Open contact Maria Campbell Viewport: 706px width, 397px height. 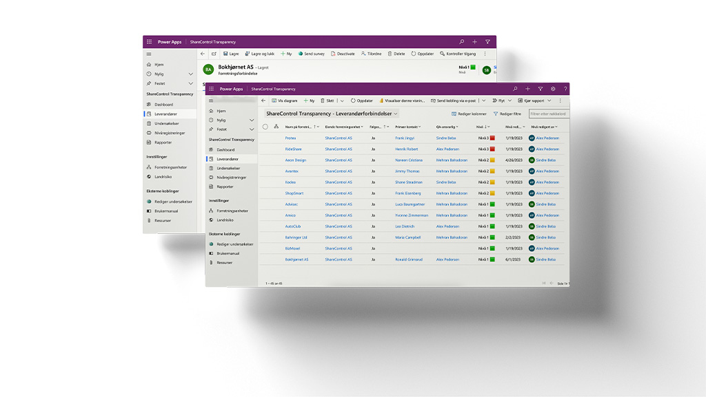coord(408,237)
